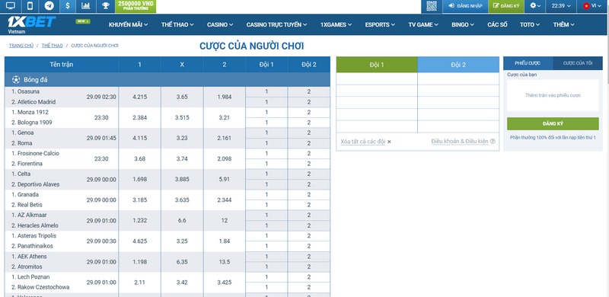Click the 1XBET Vietnam logo
The width and height of the screenshot is (609, 297).
click(x=31, y=24)
